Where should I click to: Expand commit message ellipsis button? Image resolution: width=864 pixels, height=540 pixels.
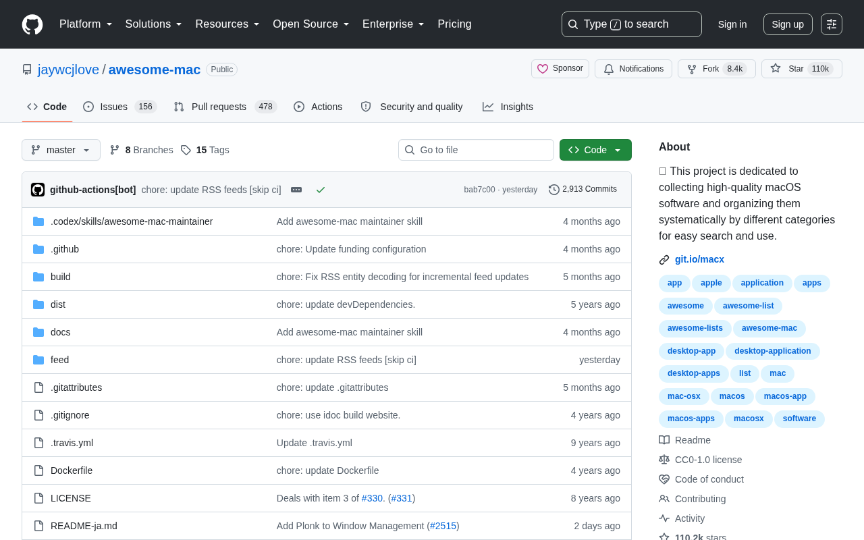coord(296,190)
